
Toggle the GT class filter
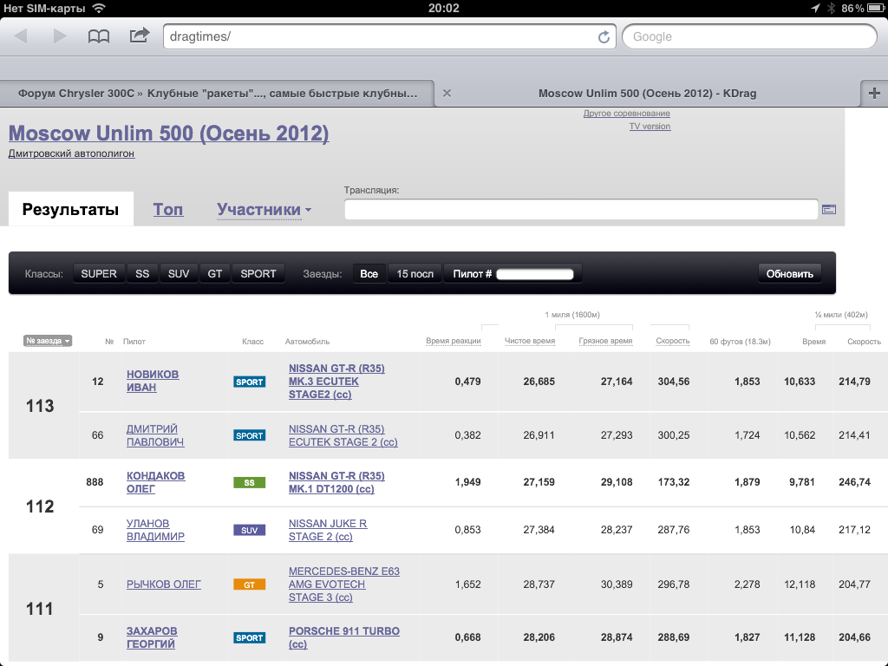point(215,273)
